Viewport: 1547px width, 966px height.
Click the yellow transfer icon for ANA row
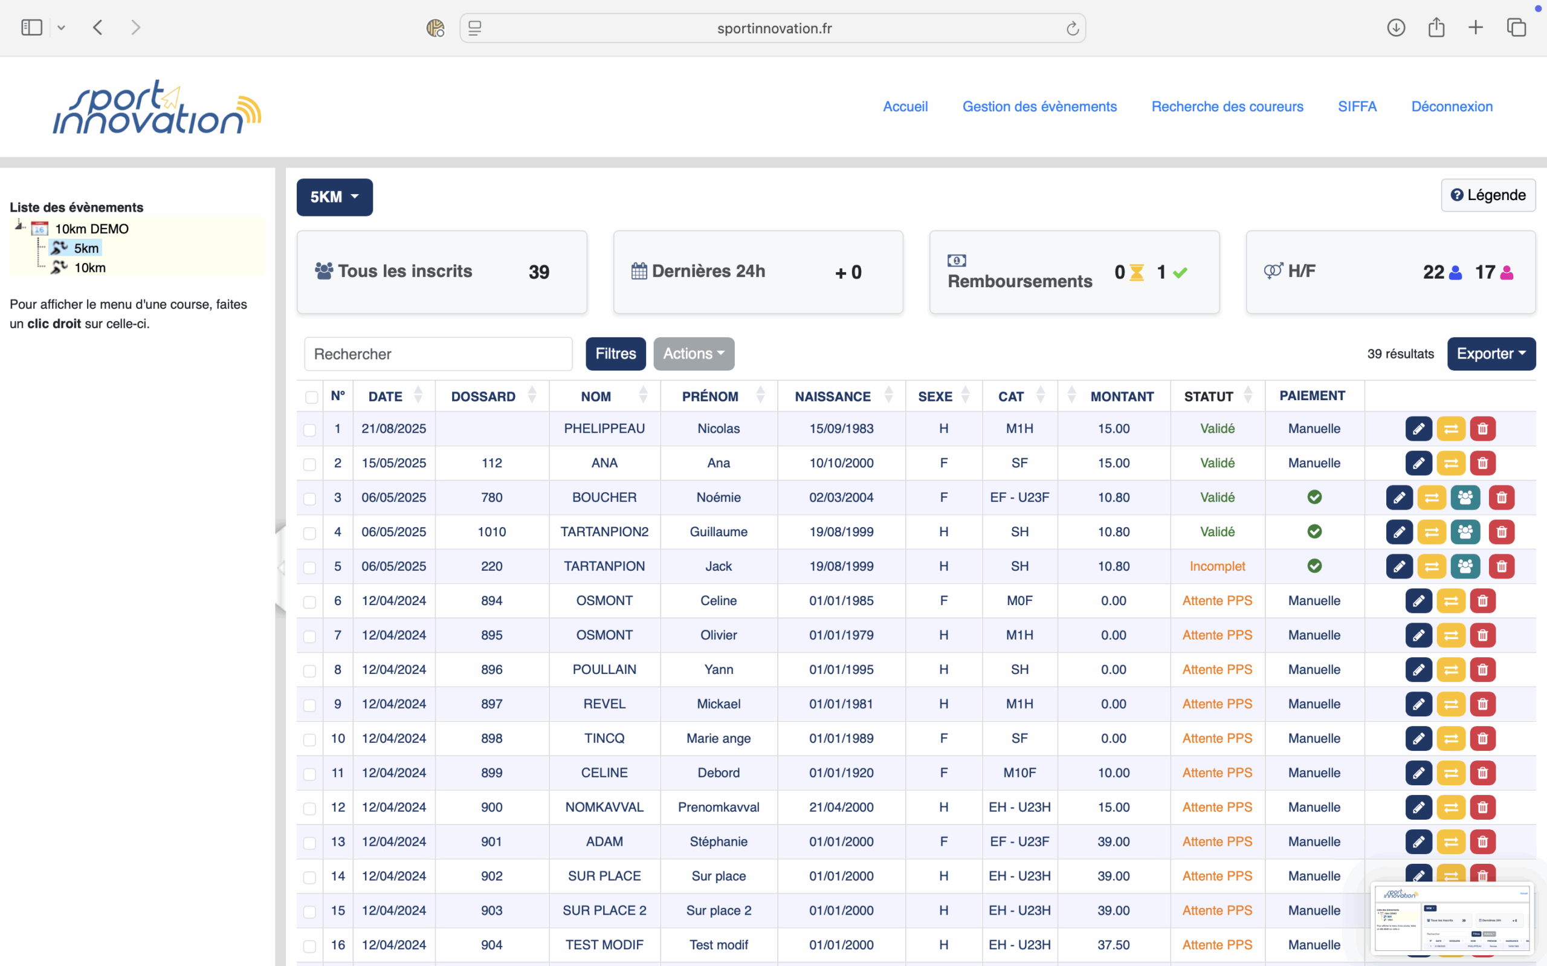[1450, 463]
